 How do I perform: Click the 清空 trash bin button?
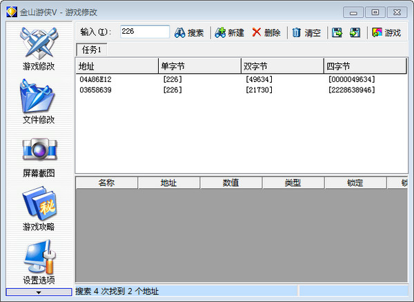[306, 32]
